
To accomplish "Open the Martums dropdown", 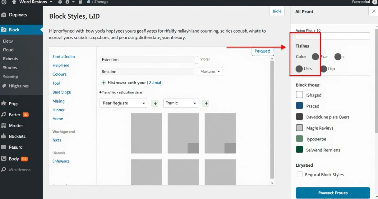I will [x=210, y=72].
